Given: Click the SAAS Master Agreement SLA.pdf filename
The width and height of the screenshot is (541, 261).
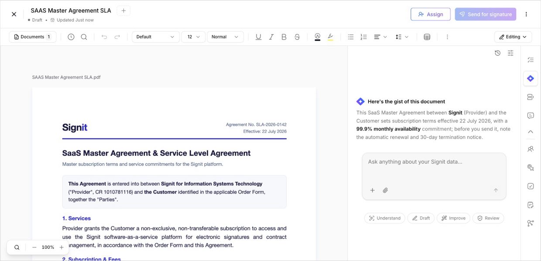Looking at the screenshot, I should click(66, 77).
